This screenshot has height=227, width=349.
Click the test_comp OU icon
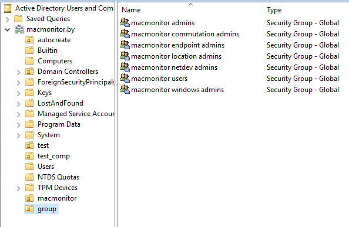click(29, 156)
